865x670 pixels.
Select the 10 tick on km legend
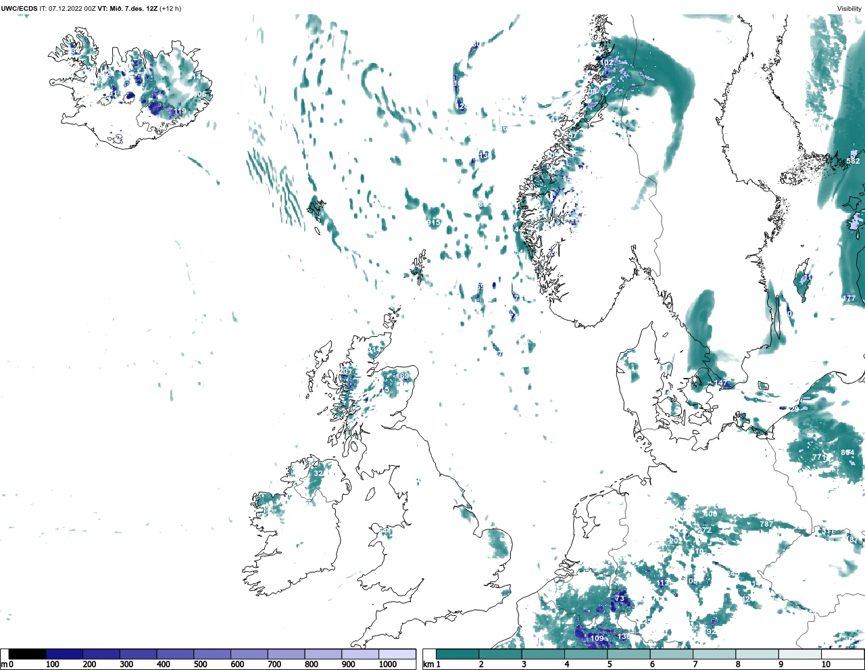click(x=826, y=665)
